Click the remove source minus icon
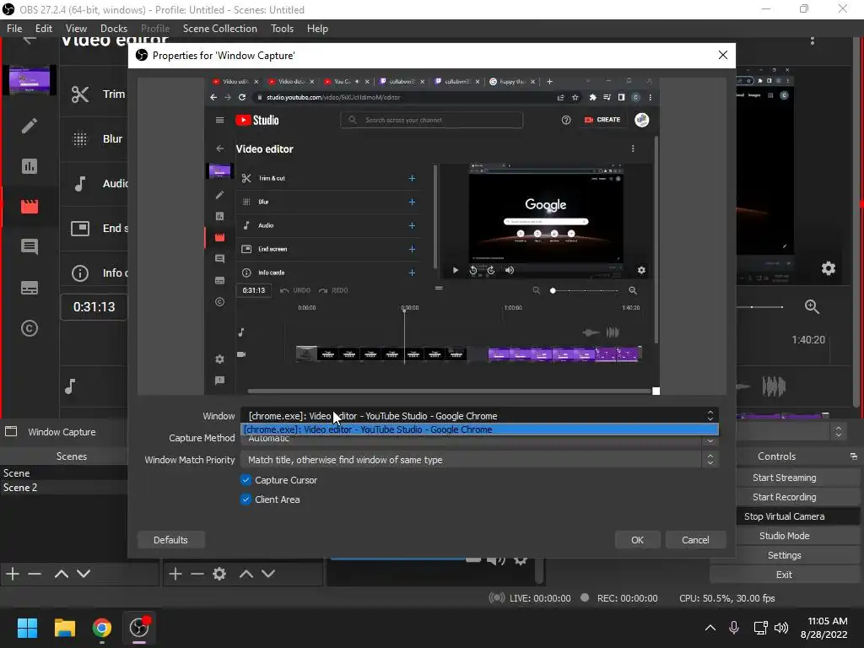864x648 pixels. coord(197,574)
